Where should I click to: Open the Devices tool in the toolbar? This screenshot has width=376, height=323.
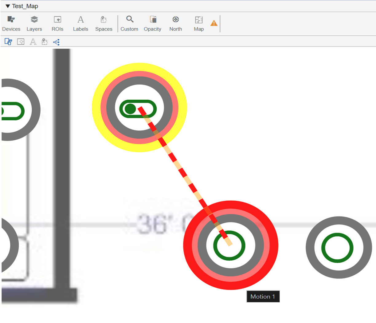[x=11, y=24]
